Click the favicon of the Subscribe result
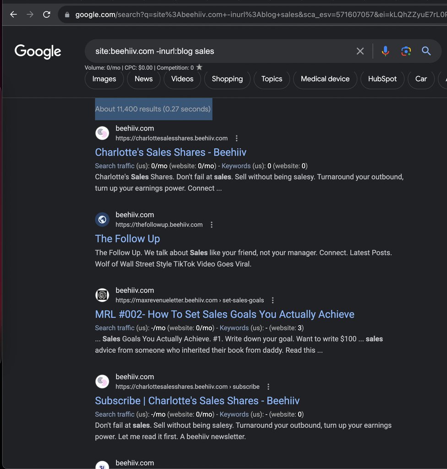447x469 pixels. [x=102, y=382]
